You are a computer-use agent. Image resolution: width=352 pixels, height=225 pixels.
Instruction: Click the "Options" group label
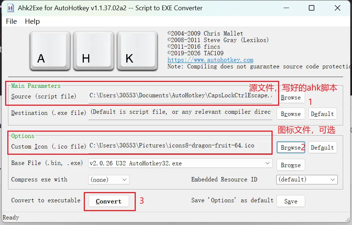23,136
